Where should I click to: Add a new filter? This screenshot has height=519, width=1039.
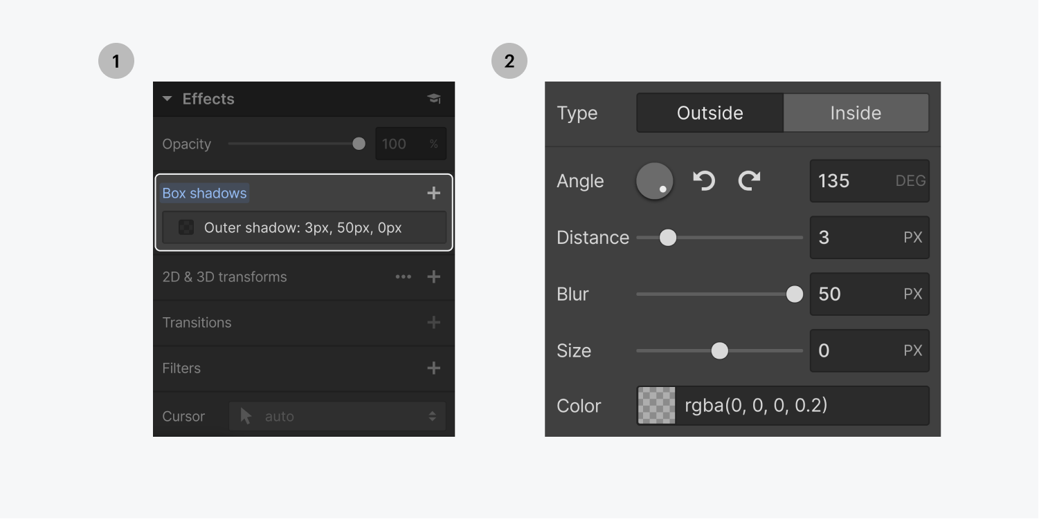pos(434,368)
